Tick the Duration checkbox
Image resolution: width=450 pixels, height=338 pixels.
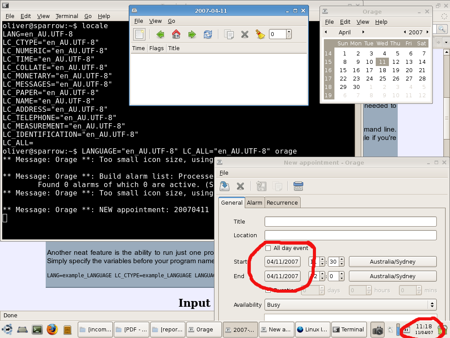(x=268, y=290)
